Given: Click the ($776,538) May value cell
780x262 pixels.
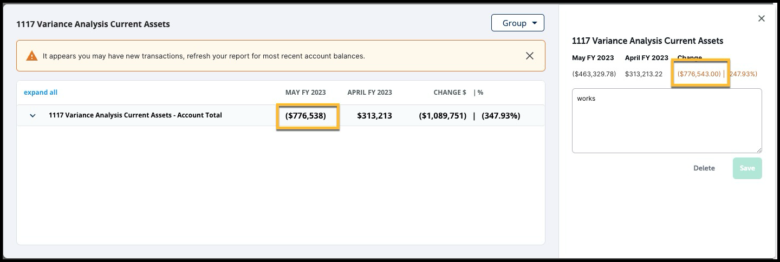Looking at the screenshot, I should (x=305, y=116).
